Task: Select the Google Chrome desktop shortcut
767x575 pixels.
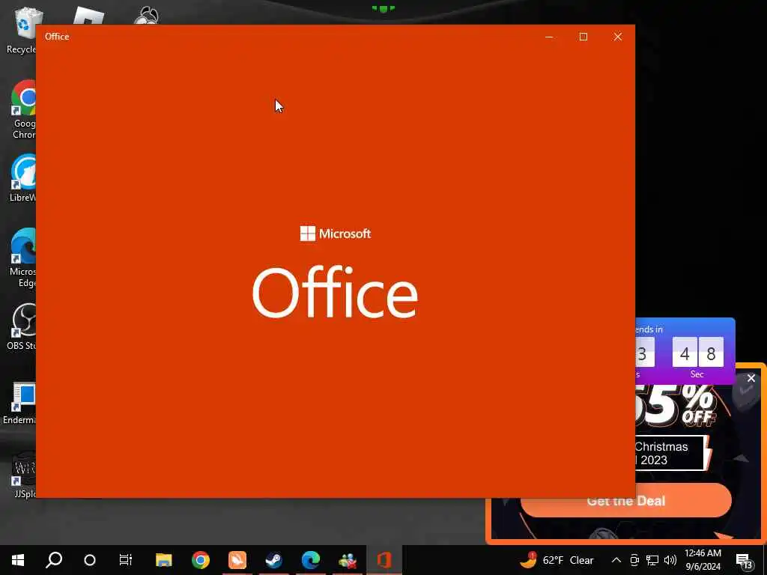Action: (x=23, y=109)
